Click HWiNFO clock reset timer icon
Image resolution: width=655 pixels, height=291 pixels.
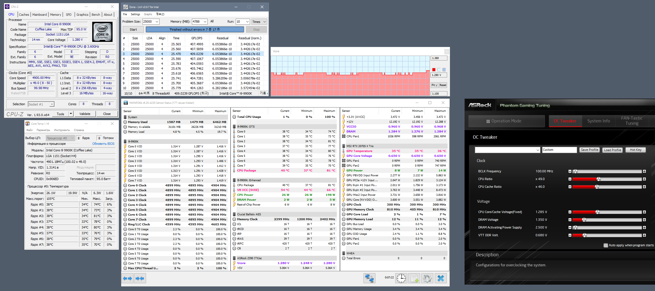point(401,278)
